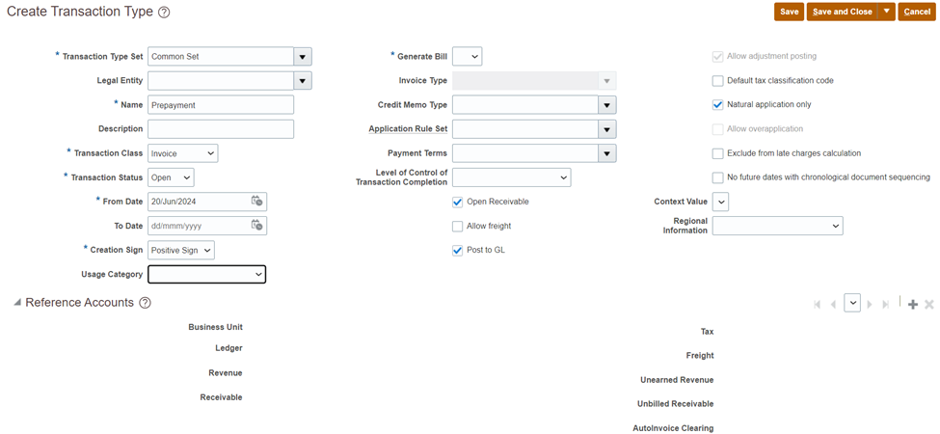Click the Business Unit label
Viewport: 940px width, 434px height.
tap(215, 327)
